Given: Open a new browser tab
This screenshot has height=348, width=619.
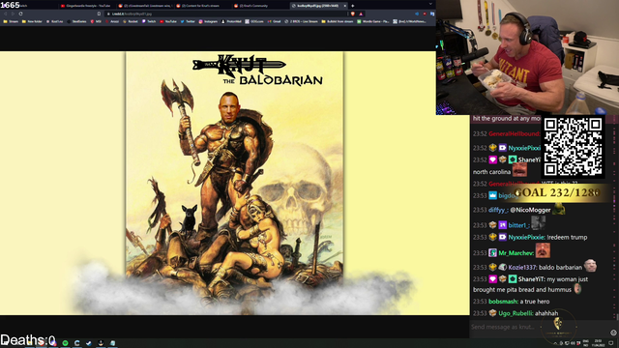Looking at the screenshot, I should (352, 6).
